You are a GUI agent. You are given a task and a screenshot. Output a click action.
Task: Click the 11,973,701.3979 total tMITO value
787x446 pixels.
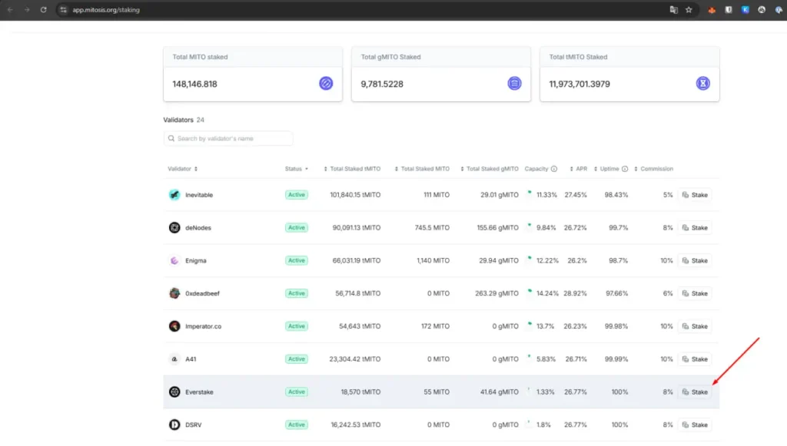tap(579, 84)
